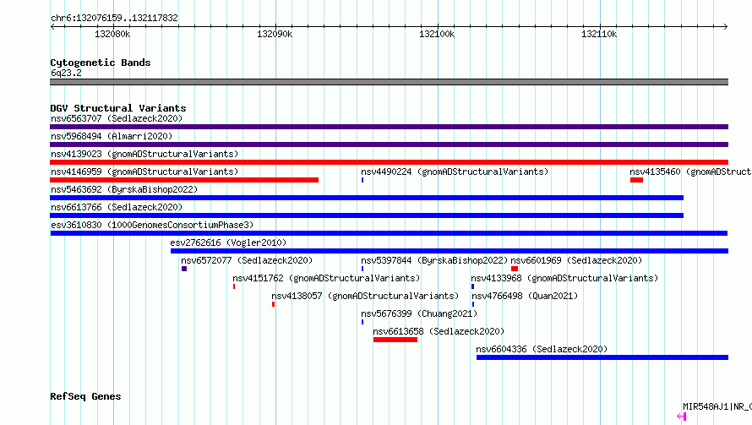752x425 pixels.
Task: Select the nsv6613658 red variant bar
Action: click(x=395, y=340)
